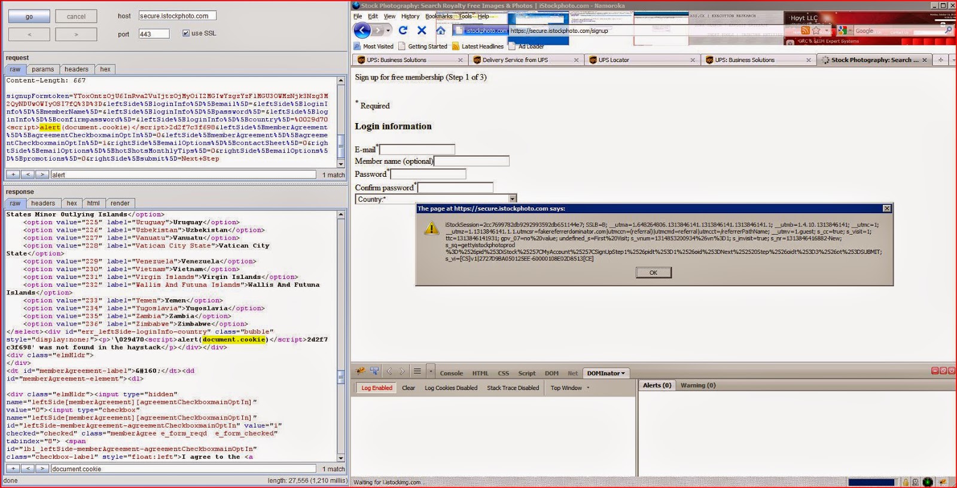Image resolution: width=957 pixels, height=488 pixels.
Task: Switch to the response html tab
Action: click(x=93, y=203)
